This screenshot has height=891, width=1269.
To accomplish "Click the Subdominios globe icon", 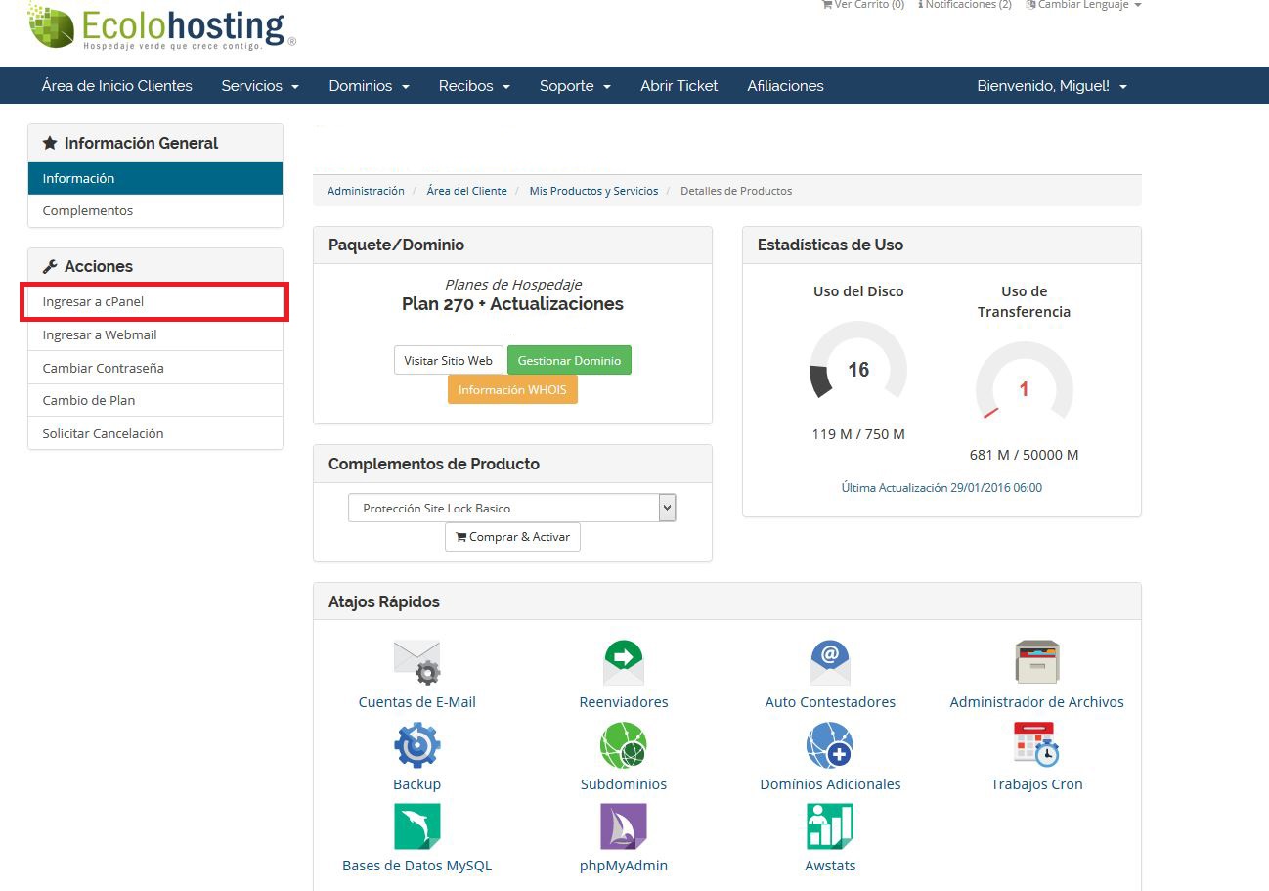I will pos(623,745).
